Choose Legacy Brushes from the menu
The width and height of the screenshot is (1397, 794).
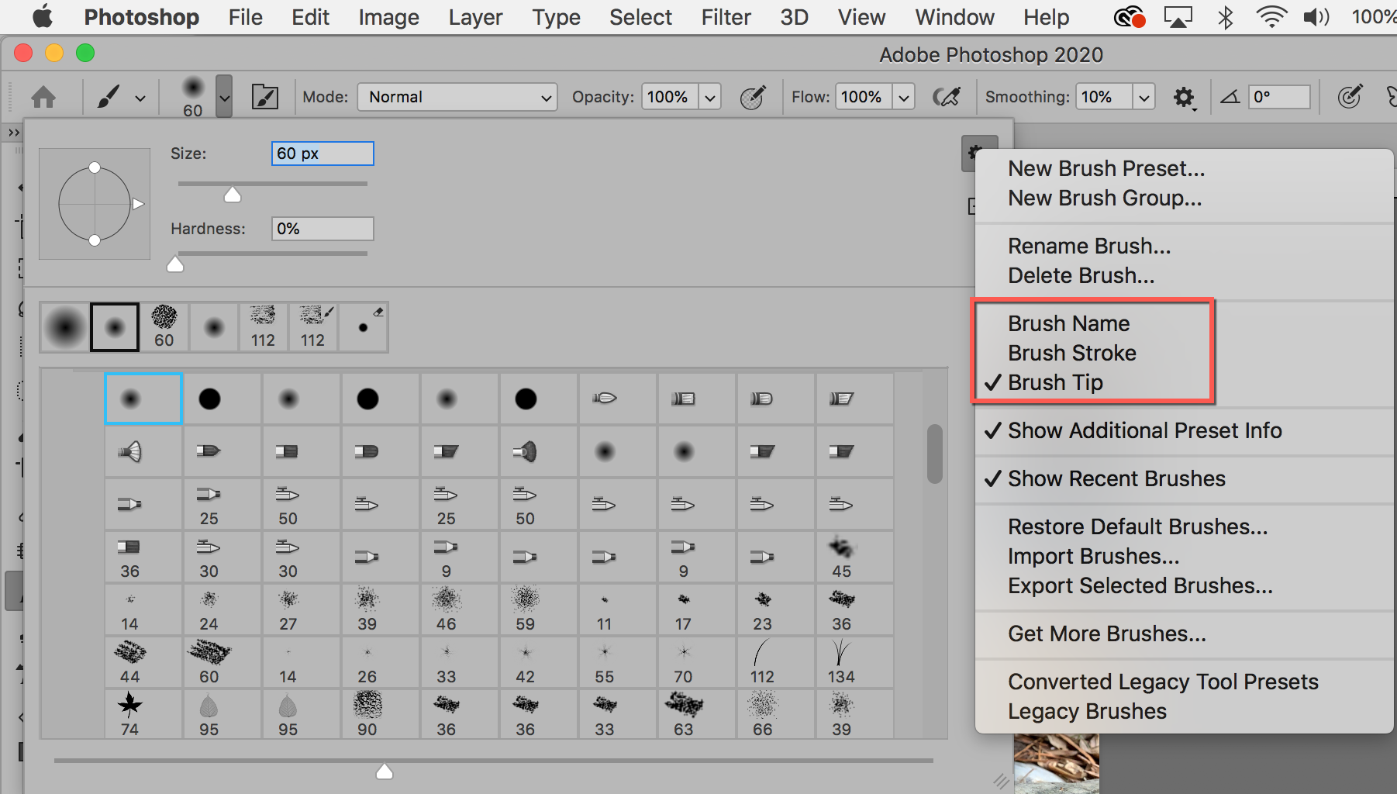tap(1087, 711)
